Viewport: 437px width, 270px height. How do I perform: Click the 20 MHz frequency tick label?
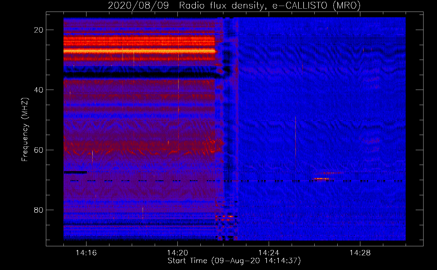click(39, 30)
